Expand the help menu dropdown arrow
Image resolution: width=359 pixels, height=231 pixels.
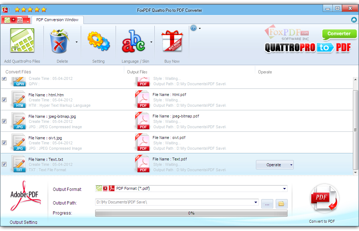pos(200,28)
